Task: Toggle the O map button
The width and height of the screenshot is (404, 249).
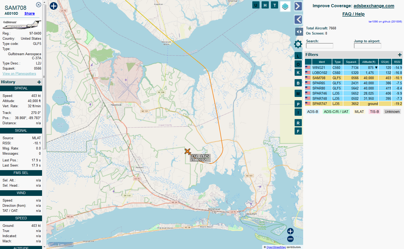Action: tap(298, 64)
